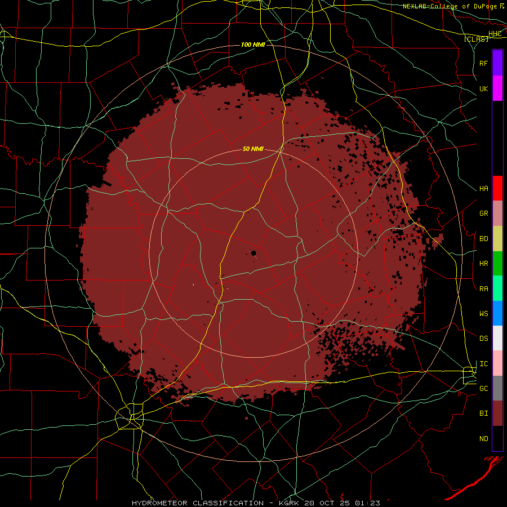The width and height of the screenshot is (507, 507).
Task: Click the WS legend label
Action: click(x=484, y=313)
